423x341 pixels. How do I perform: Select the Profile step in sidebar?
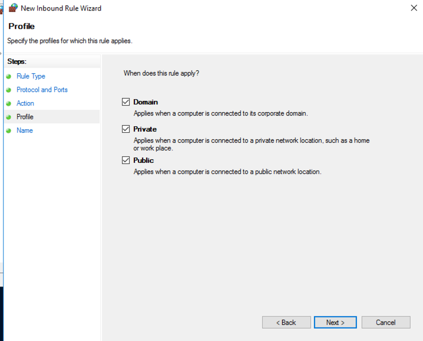pos(25,117)
